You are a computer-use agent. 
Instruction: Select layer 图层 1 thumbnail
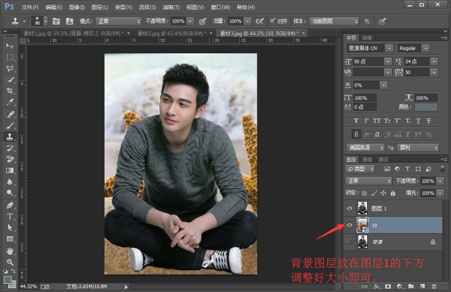point(362,208)
